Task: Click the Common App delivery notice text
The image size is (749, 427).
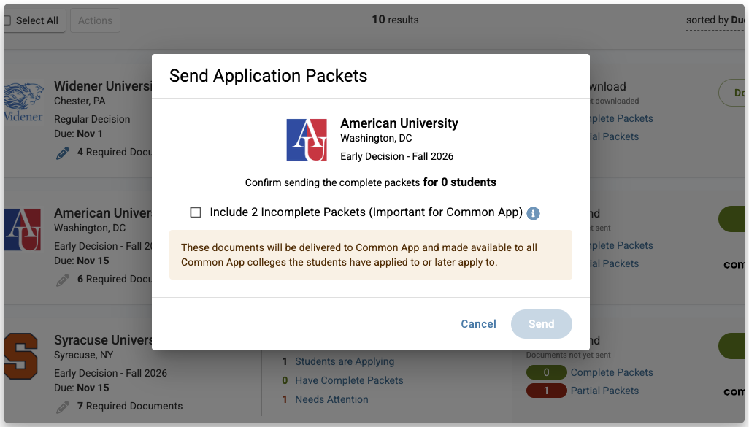Action: click(358, 255)
